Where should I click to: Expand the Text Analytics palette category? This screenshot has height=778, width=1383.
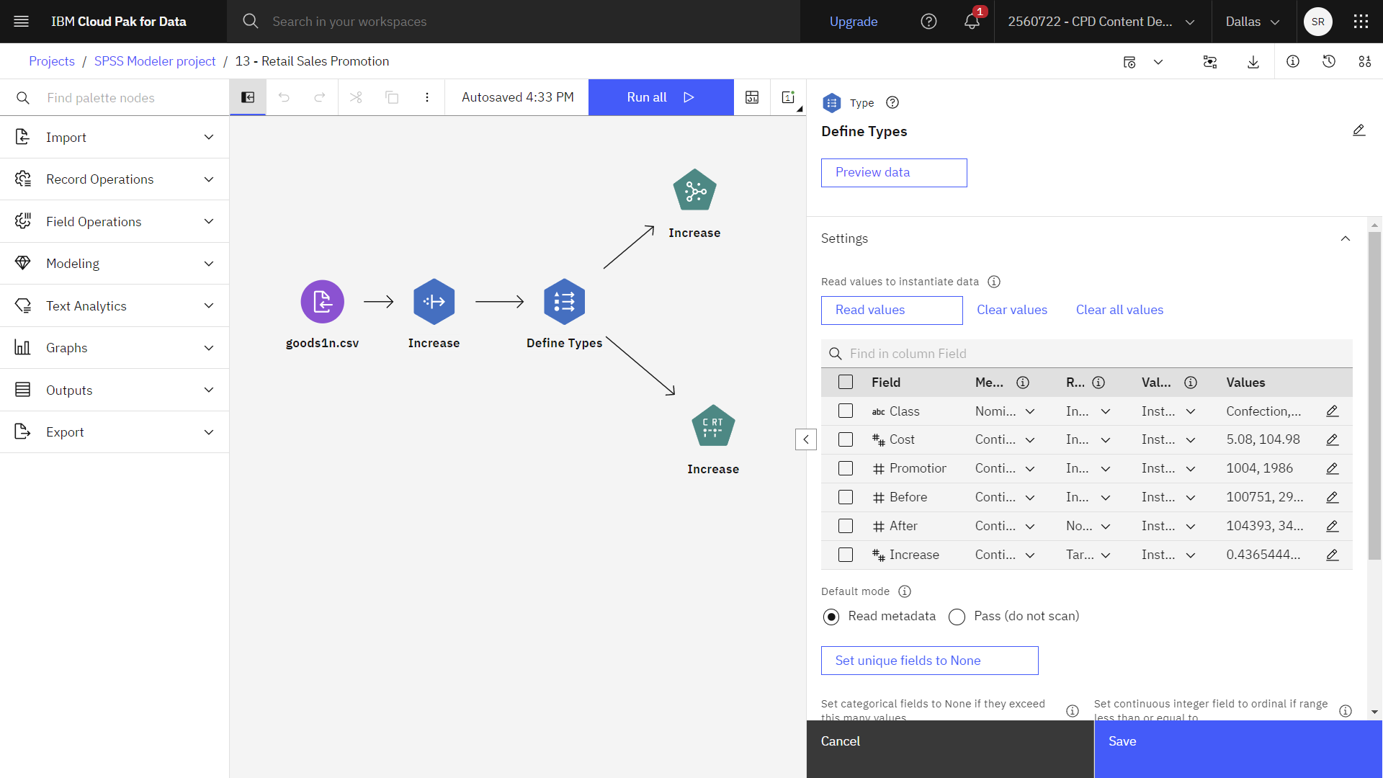[115, 305]
